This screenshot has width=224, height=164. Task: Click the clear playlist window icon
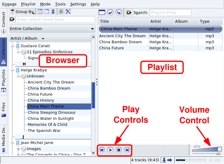tap(102, 12)
